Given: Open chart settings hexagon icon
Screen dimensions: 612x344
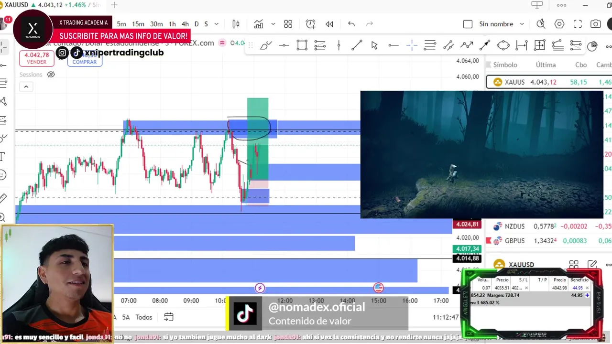Looking at the screenshot, I should 559,24.
